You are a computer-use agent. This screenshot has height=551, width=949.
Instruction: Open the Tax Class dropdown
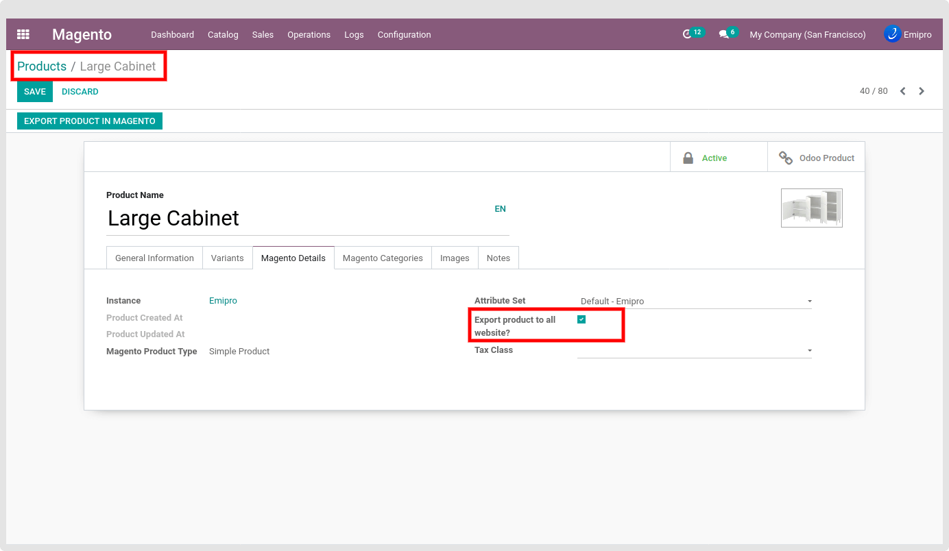695,350
